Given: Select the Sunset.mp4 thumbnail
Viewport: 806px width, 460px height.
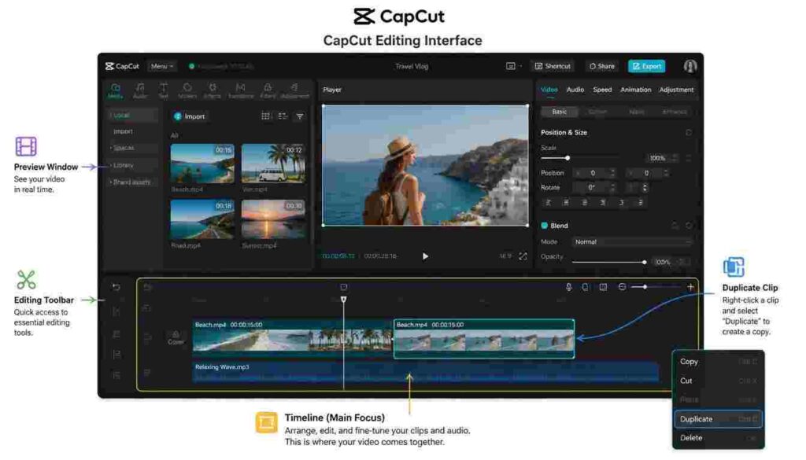Looking at the screenshot, I should [273, 219].
